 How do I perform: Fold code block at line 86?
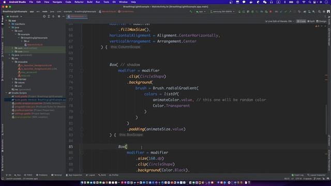[x=82, y=152]
